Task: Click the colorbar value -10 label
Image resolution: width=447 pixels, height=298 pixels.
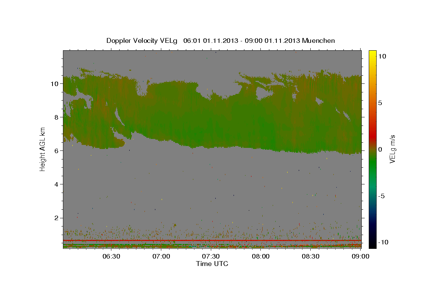Action: (383, 242)
